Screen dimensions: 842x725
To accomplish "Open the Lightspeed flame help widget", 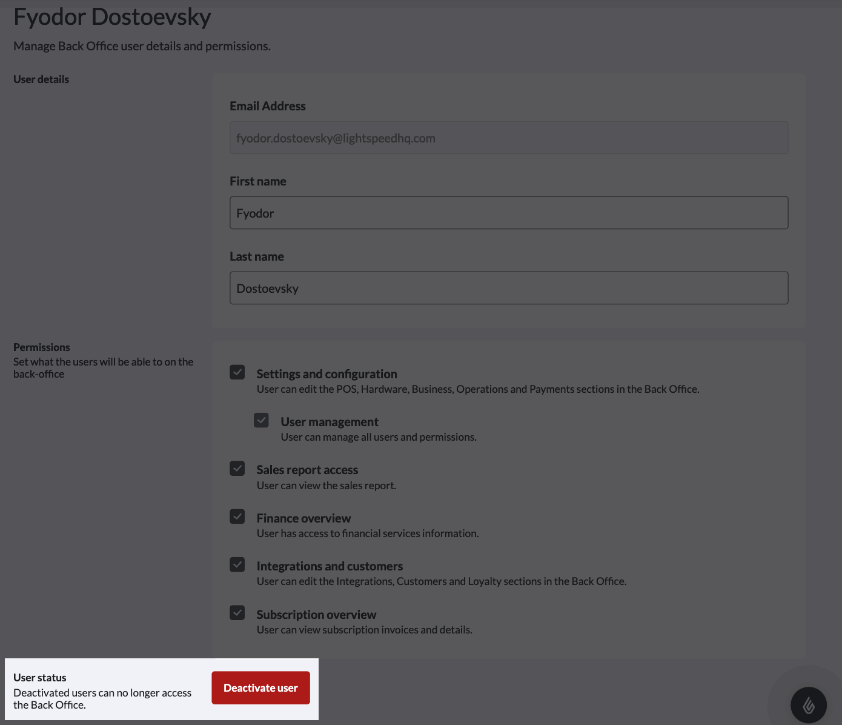I will click(808, 705).
